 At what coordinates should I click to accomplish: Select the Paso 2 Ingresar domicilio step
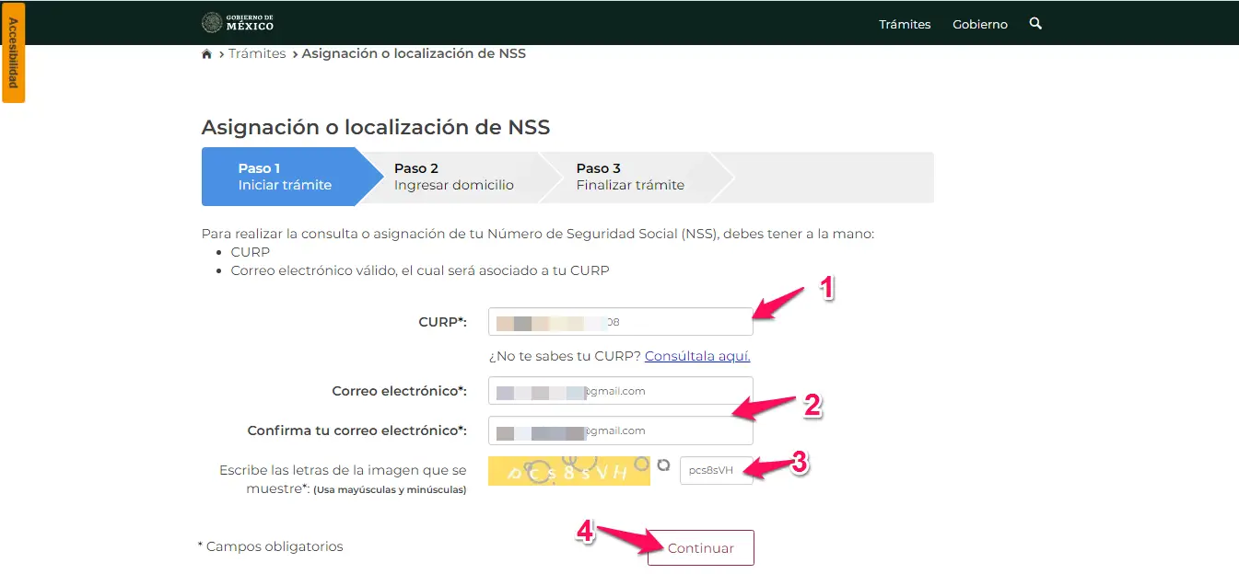(454, 177)
